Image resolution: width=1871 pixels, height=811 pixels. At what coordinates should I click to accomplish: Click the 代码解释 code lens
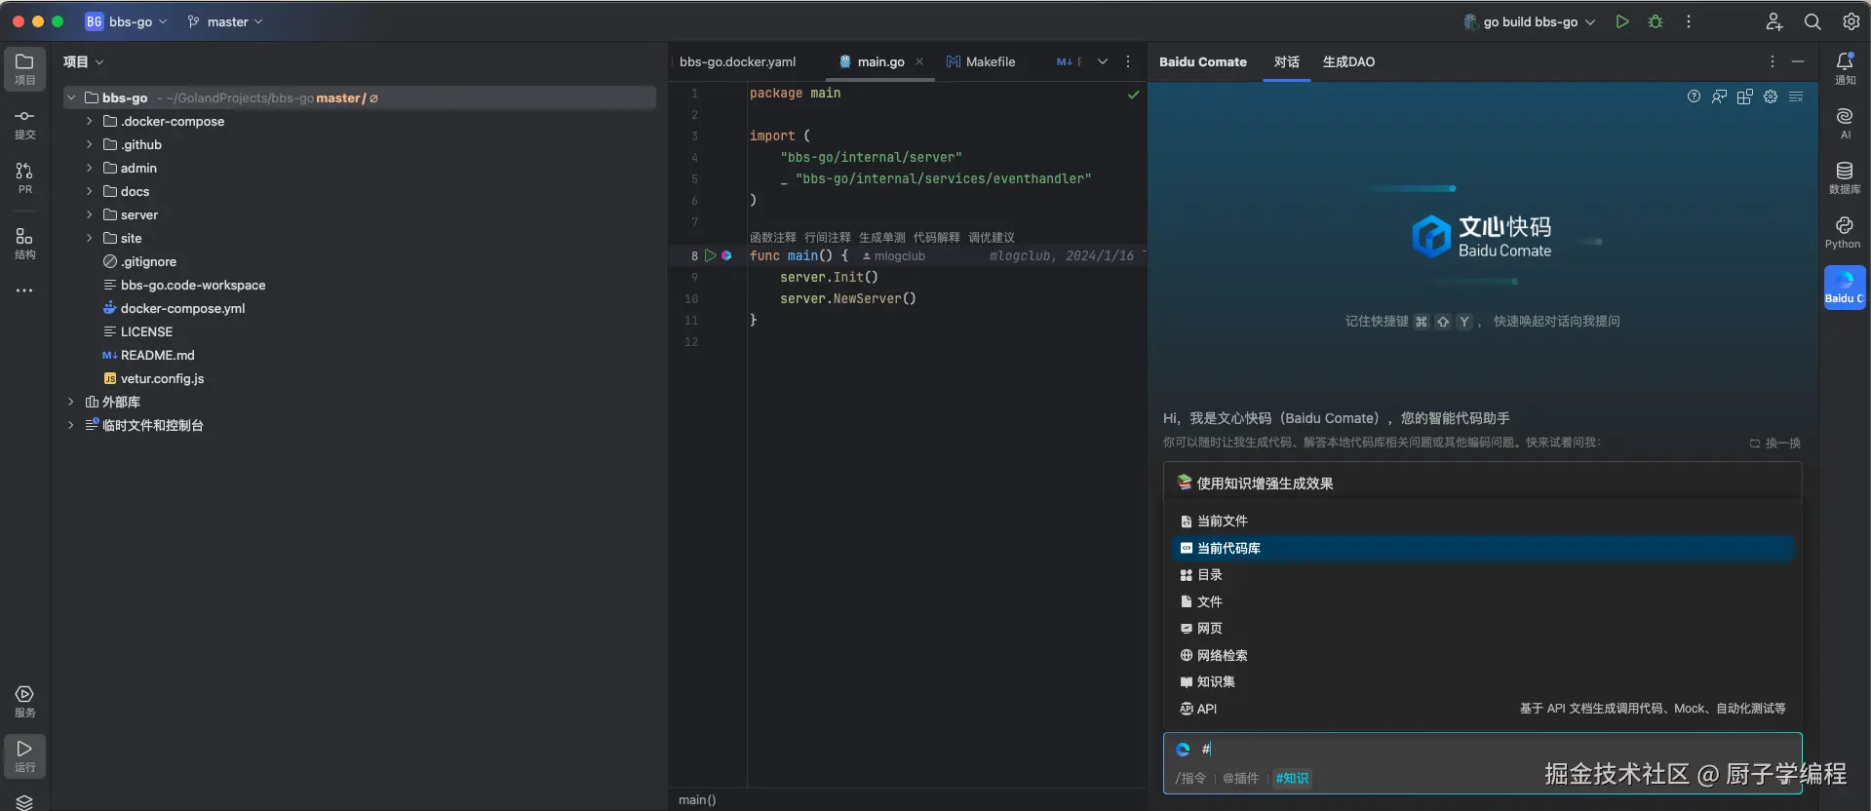pos(936,238)
